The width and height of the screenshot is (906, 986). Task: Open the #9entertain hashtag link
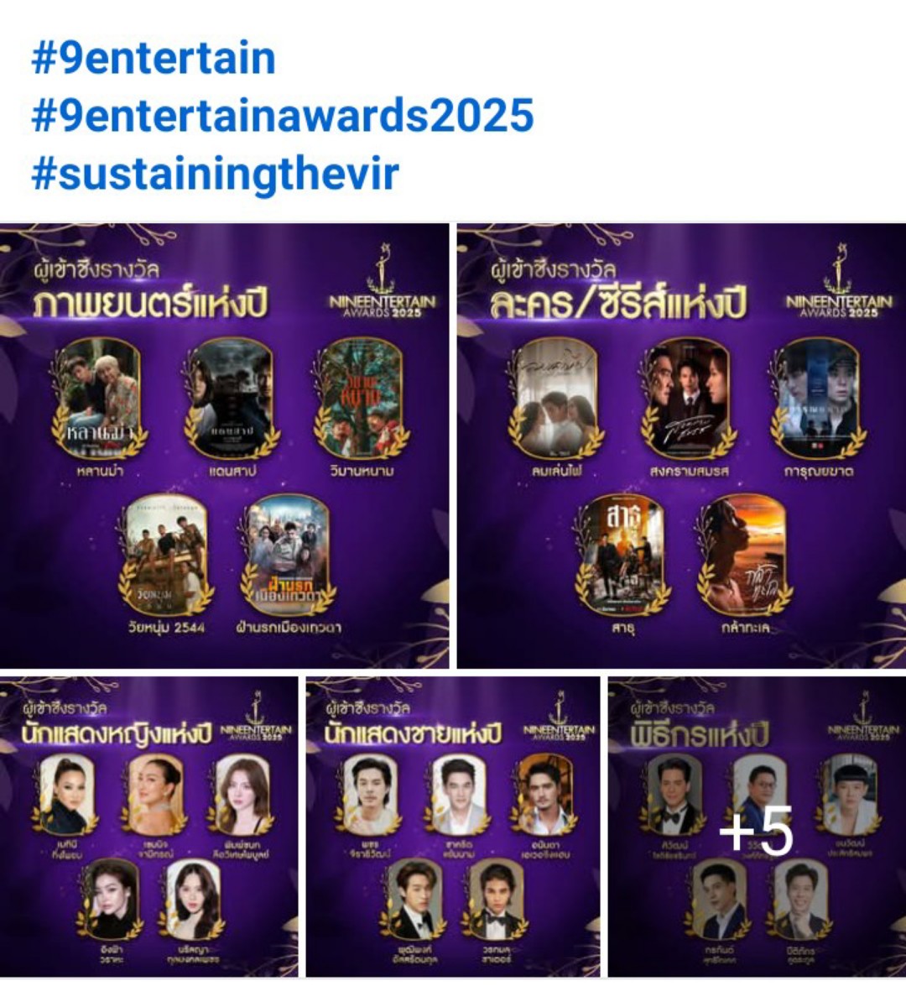[x=154, y=58]
